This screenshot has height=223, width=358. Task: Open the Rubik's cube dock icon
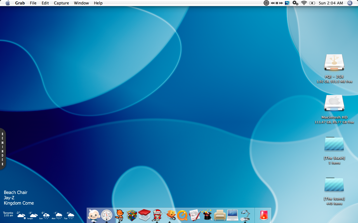click(x=132, y=215)
